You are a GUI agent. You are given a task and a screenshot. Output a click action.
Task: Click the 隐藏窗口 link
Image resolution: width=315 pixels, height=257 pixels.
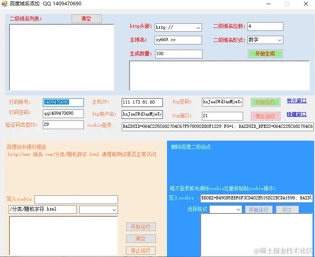click(x=296, y=115)
